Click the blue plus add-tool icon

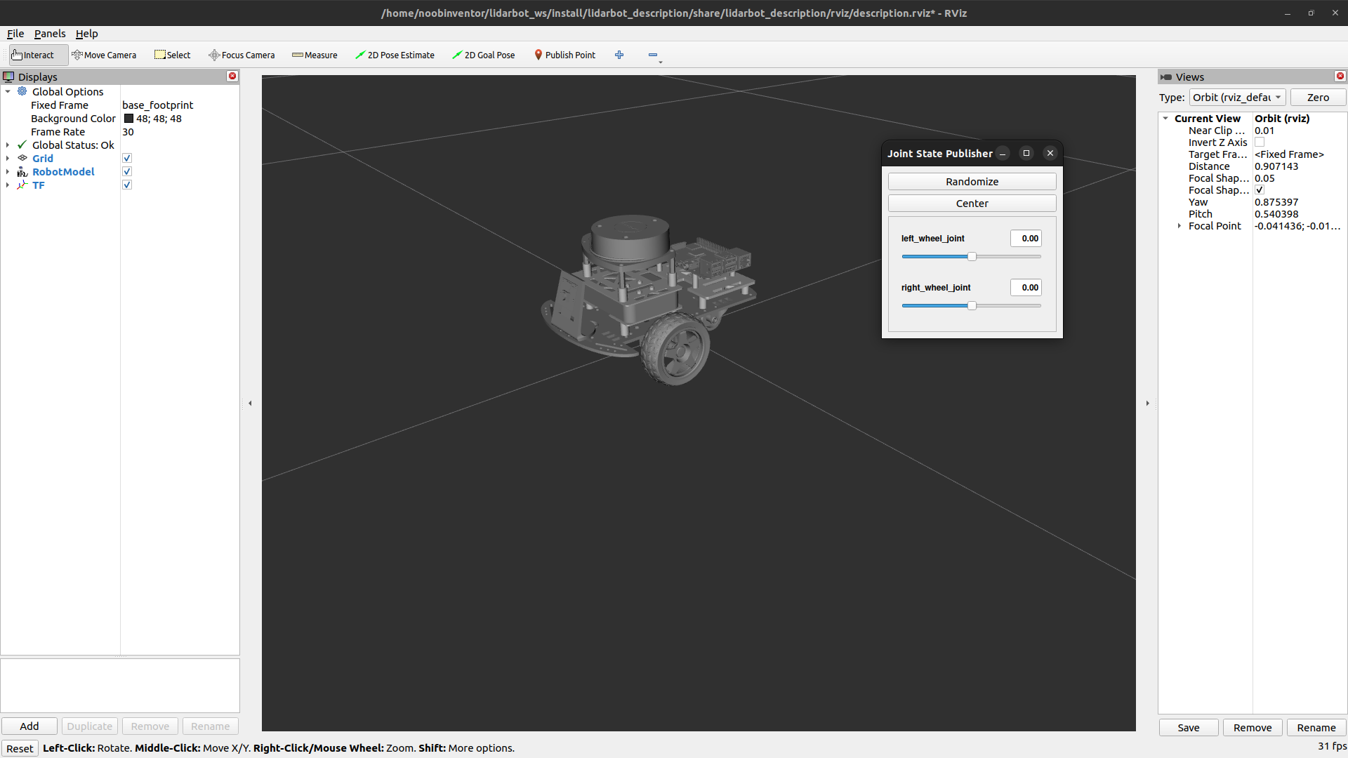(x=619, y=55)
